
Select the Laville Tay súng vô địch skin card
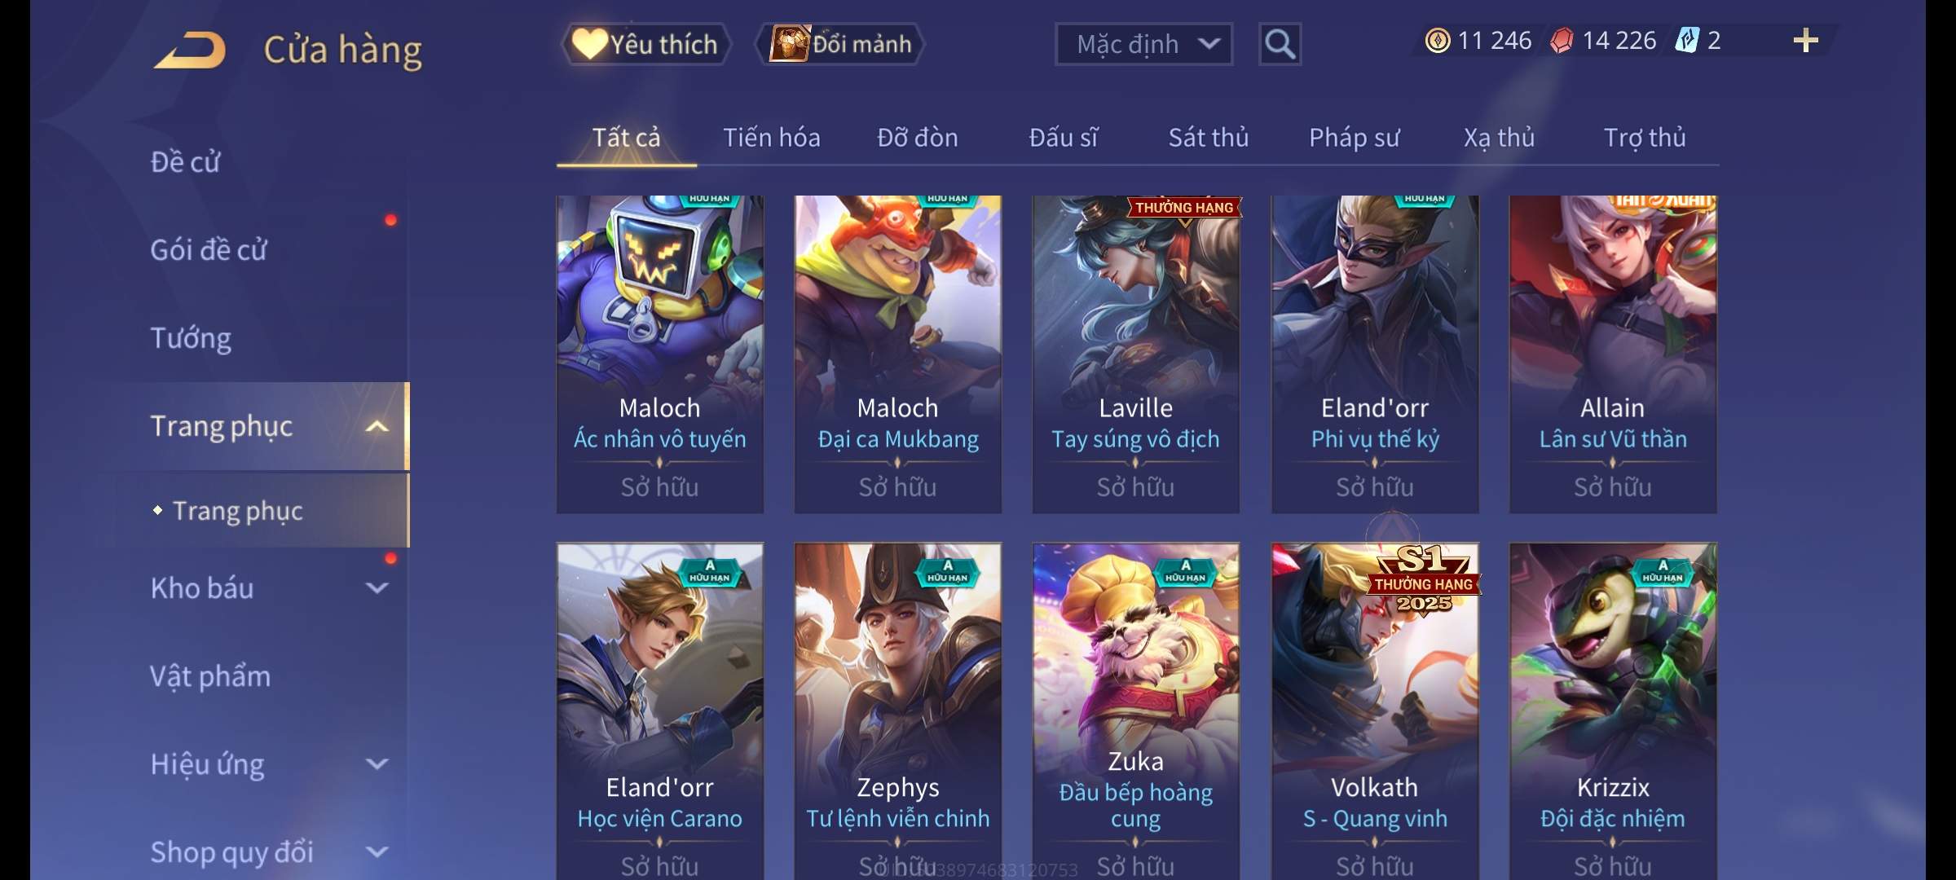click(x=1135, y=354)
